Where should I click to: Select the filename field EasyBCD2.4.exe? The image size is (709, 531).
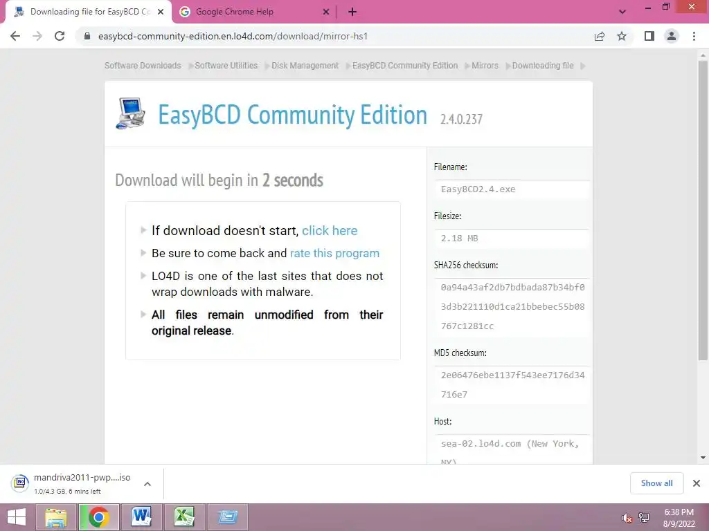pos(512,189)
